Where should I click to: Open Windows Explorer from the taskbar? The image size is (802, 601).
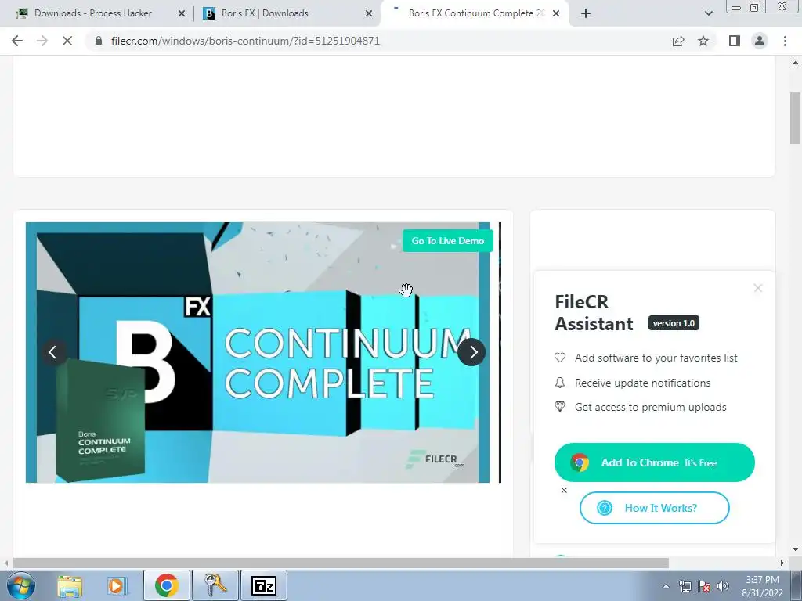70,586
